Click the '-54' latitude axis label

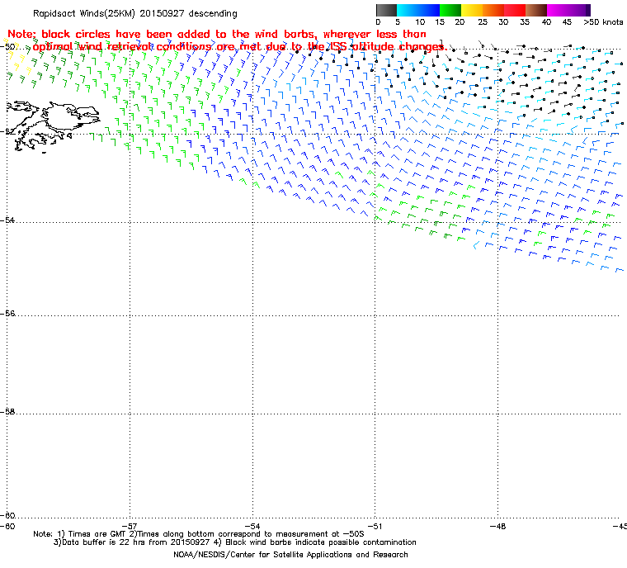point(7,220)
